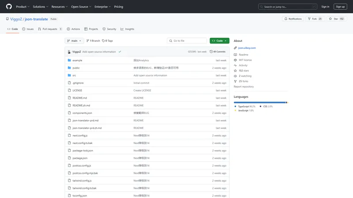Image resolution: width=353 pixels, height=198 pixels.
Task: Click the components.json file icon
Action: click(x=69, y=113)
